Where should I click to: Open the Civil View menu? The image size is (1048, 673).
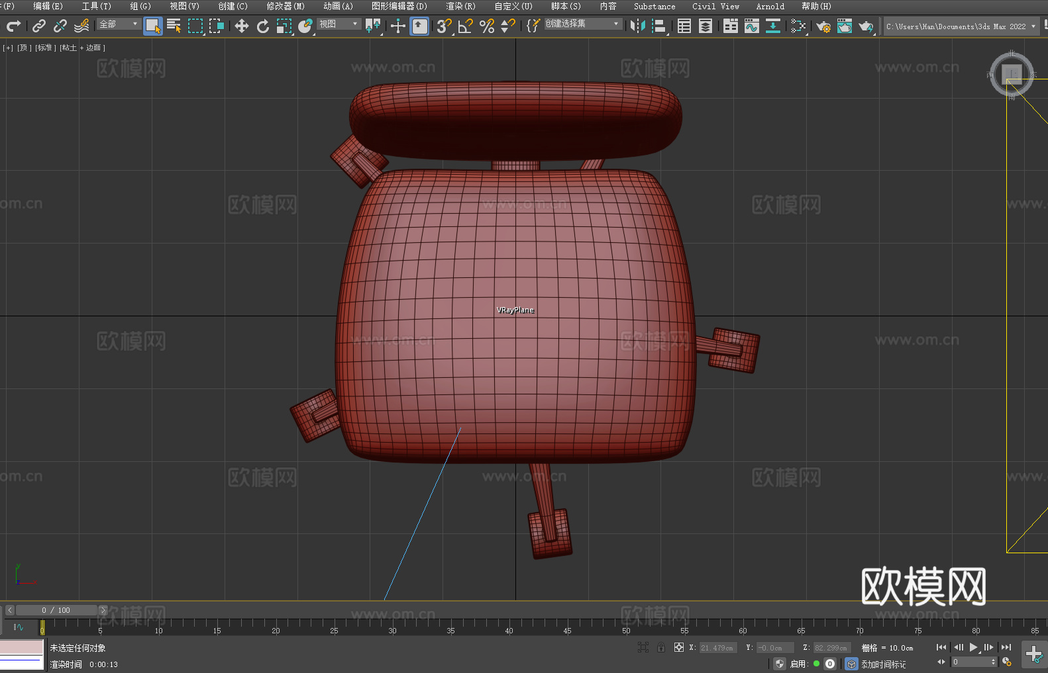tap(715, 6)
